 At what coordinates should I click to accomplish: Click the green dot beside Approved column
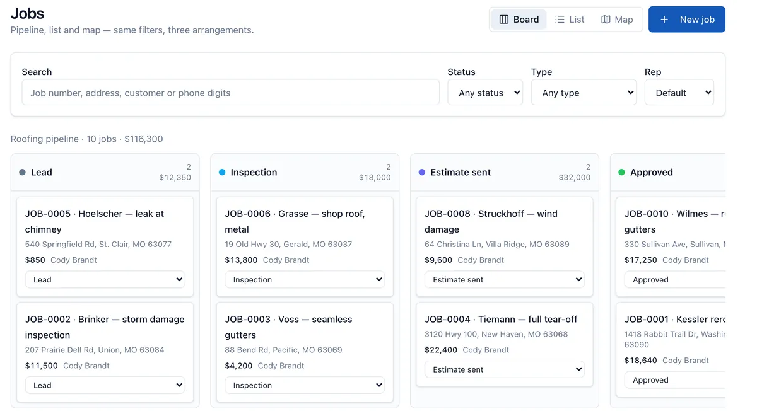click(x=621, y=172)
